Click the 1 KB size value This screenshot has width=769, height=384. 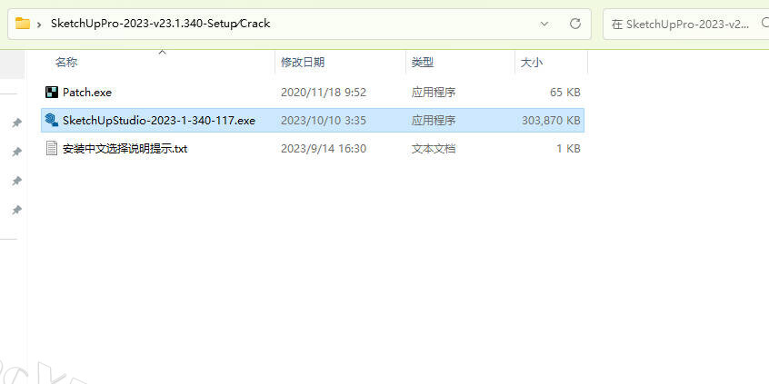(568, 148)
